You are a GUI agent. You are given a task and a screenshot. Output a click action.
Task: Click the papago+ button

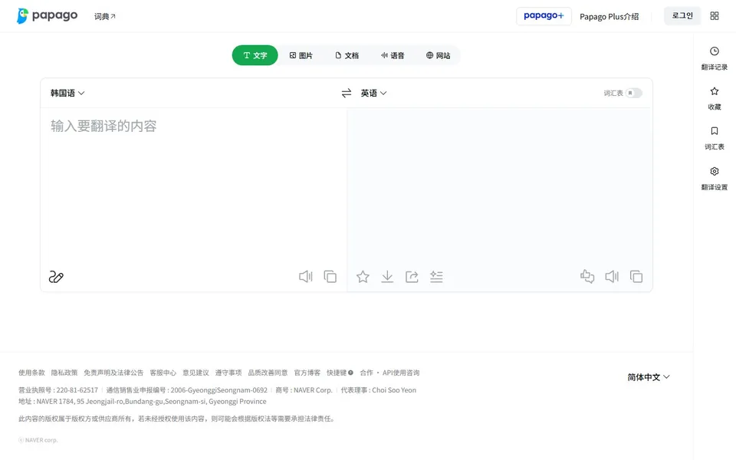(544, 16)
